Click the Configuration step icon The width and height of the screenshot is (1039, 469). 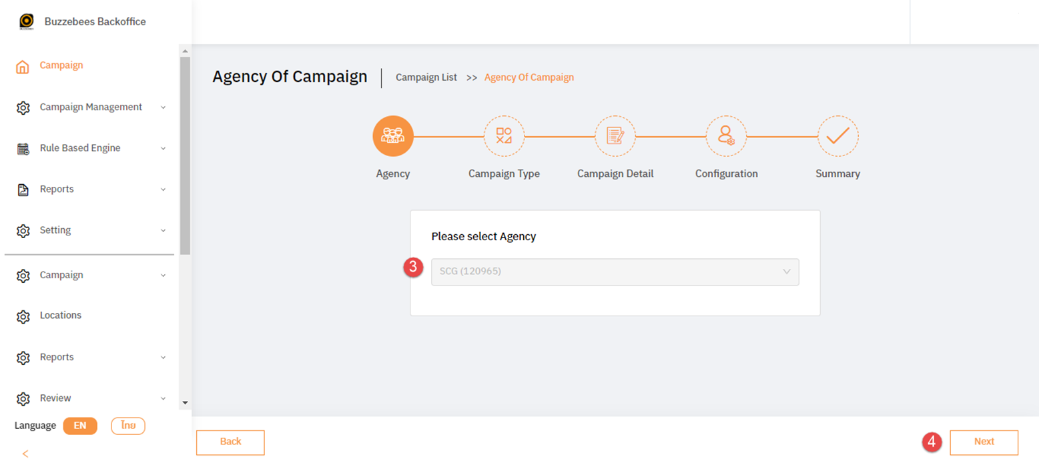(726, 135)
